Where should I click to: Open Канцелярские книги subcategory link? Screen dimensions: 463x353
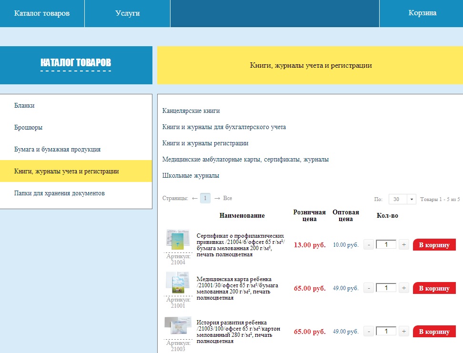click(191, 111)
